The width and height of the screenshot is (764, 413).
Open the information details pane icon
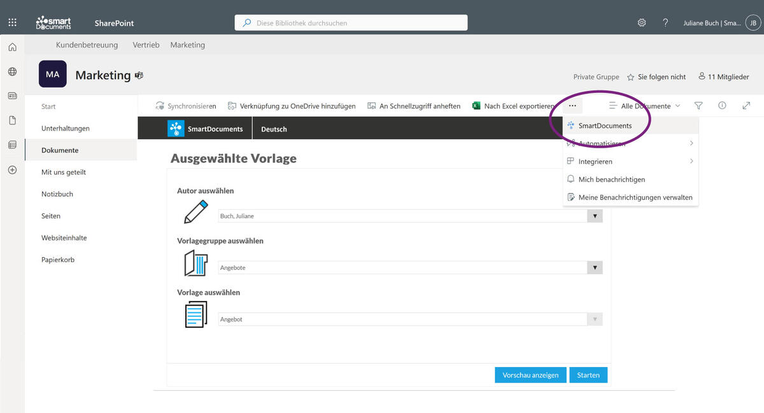pos(722,106)
